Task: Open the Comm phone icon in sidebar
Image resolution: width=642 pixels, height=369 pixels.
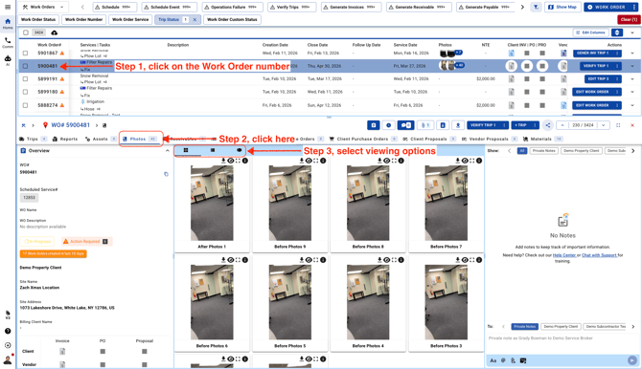Action: (x=8, y=42)
